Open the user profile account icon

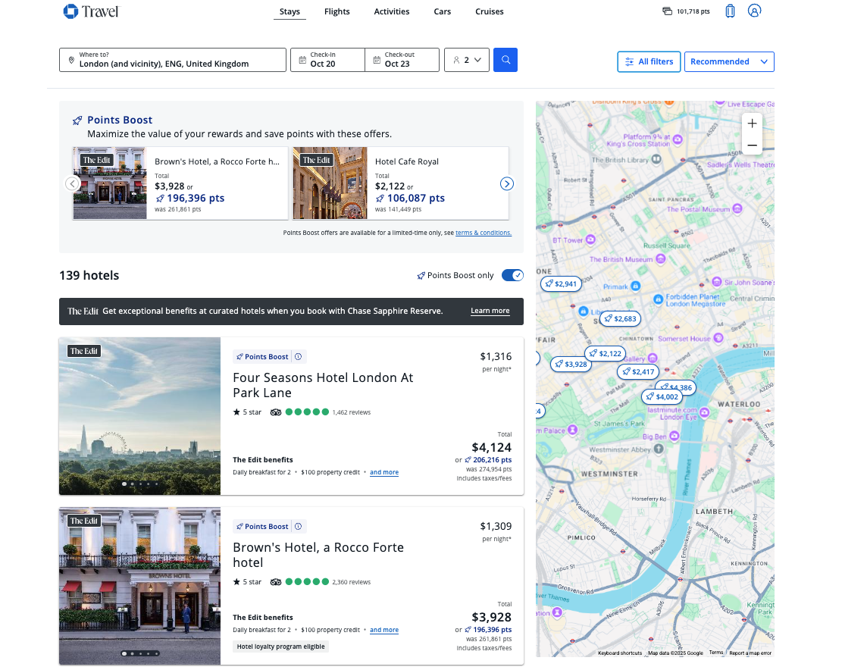[754, 11]
